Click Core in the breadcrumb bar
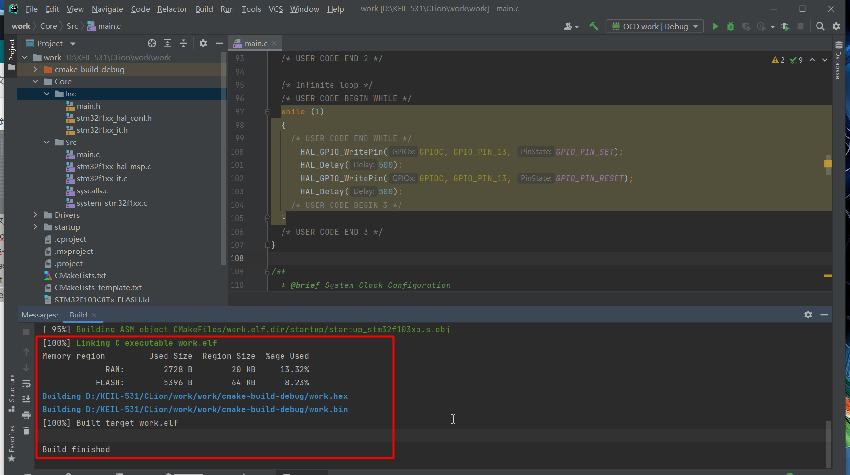The image size is (850, 475). coord(49,26)
